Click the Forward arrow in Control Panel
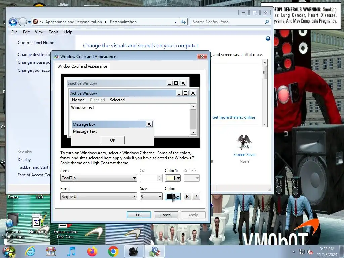 click(23, 22)
